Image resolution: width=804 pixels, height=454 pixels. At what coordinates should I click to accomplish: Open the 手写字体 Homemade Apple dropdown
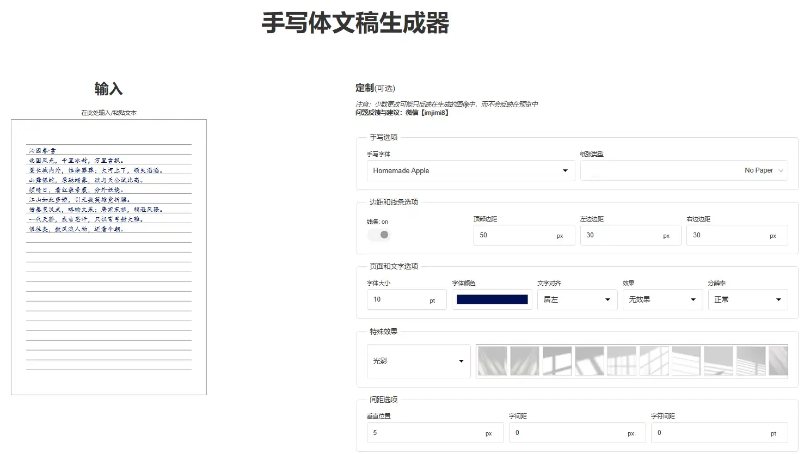[470, 170]
